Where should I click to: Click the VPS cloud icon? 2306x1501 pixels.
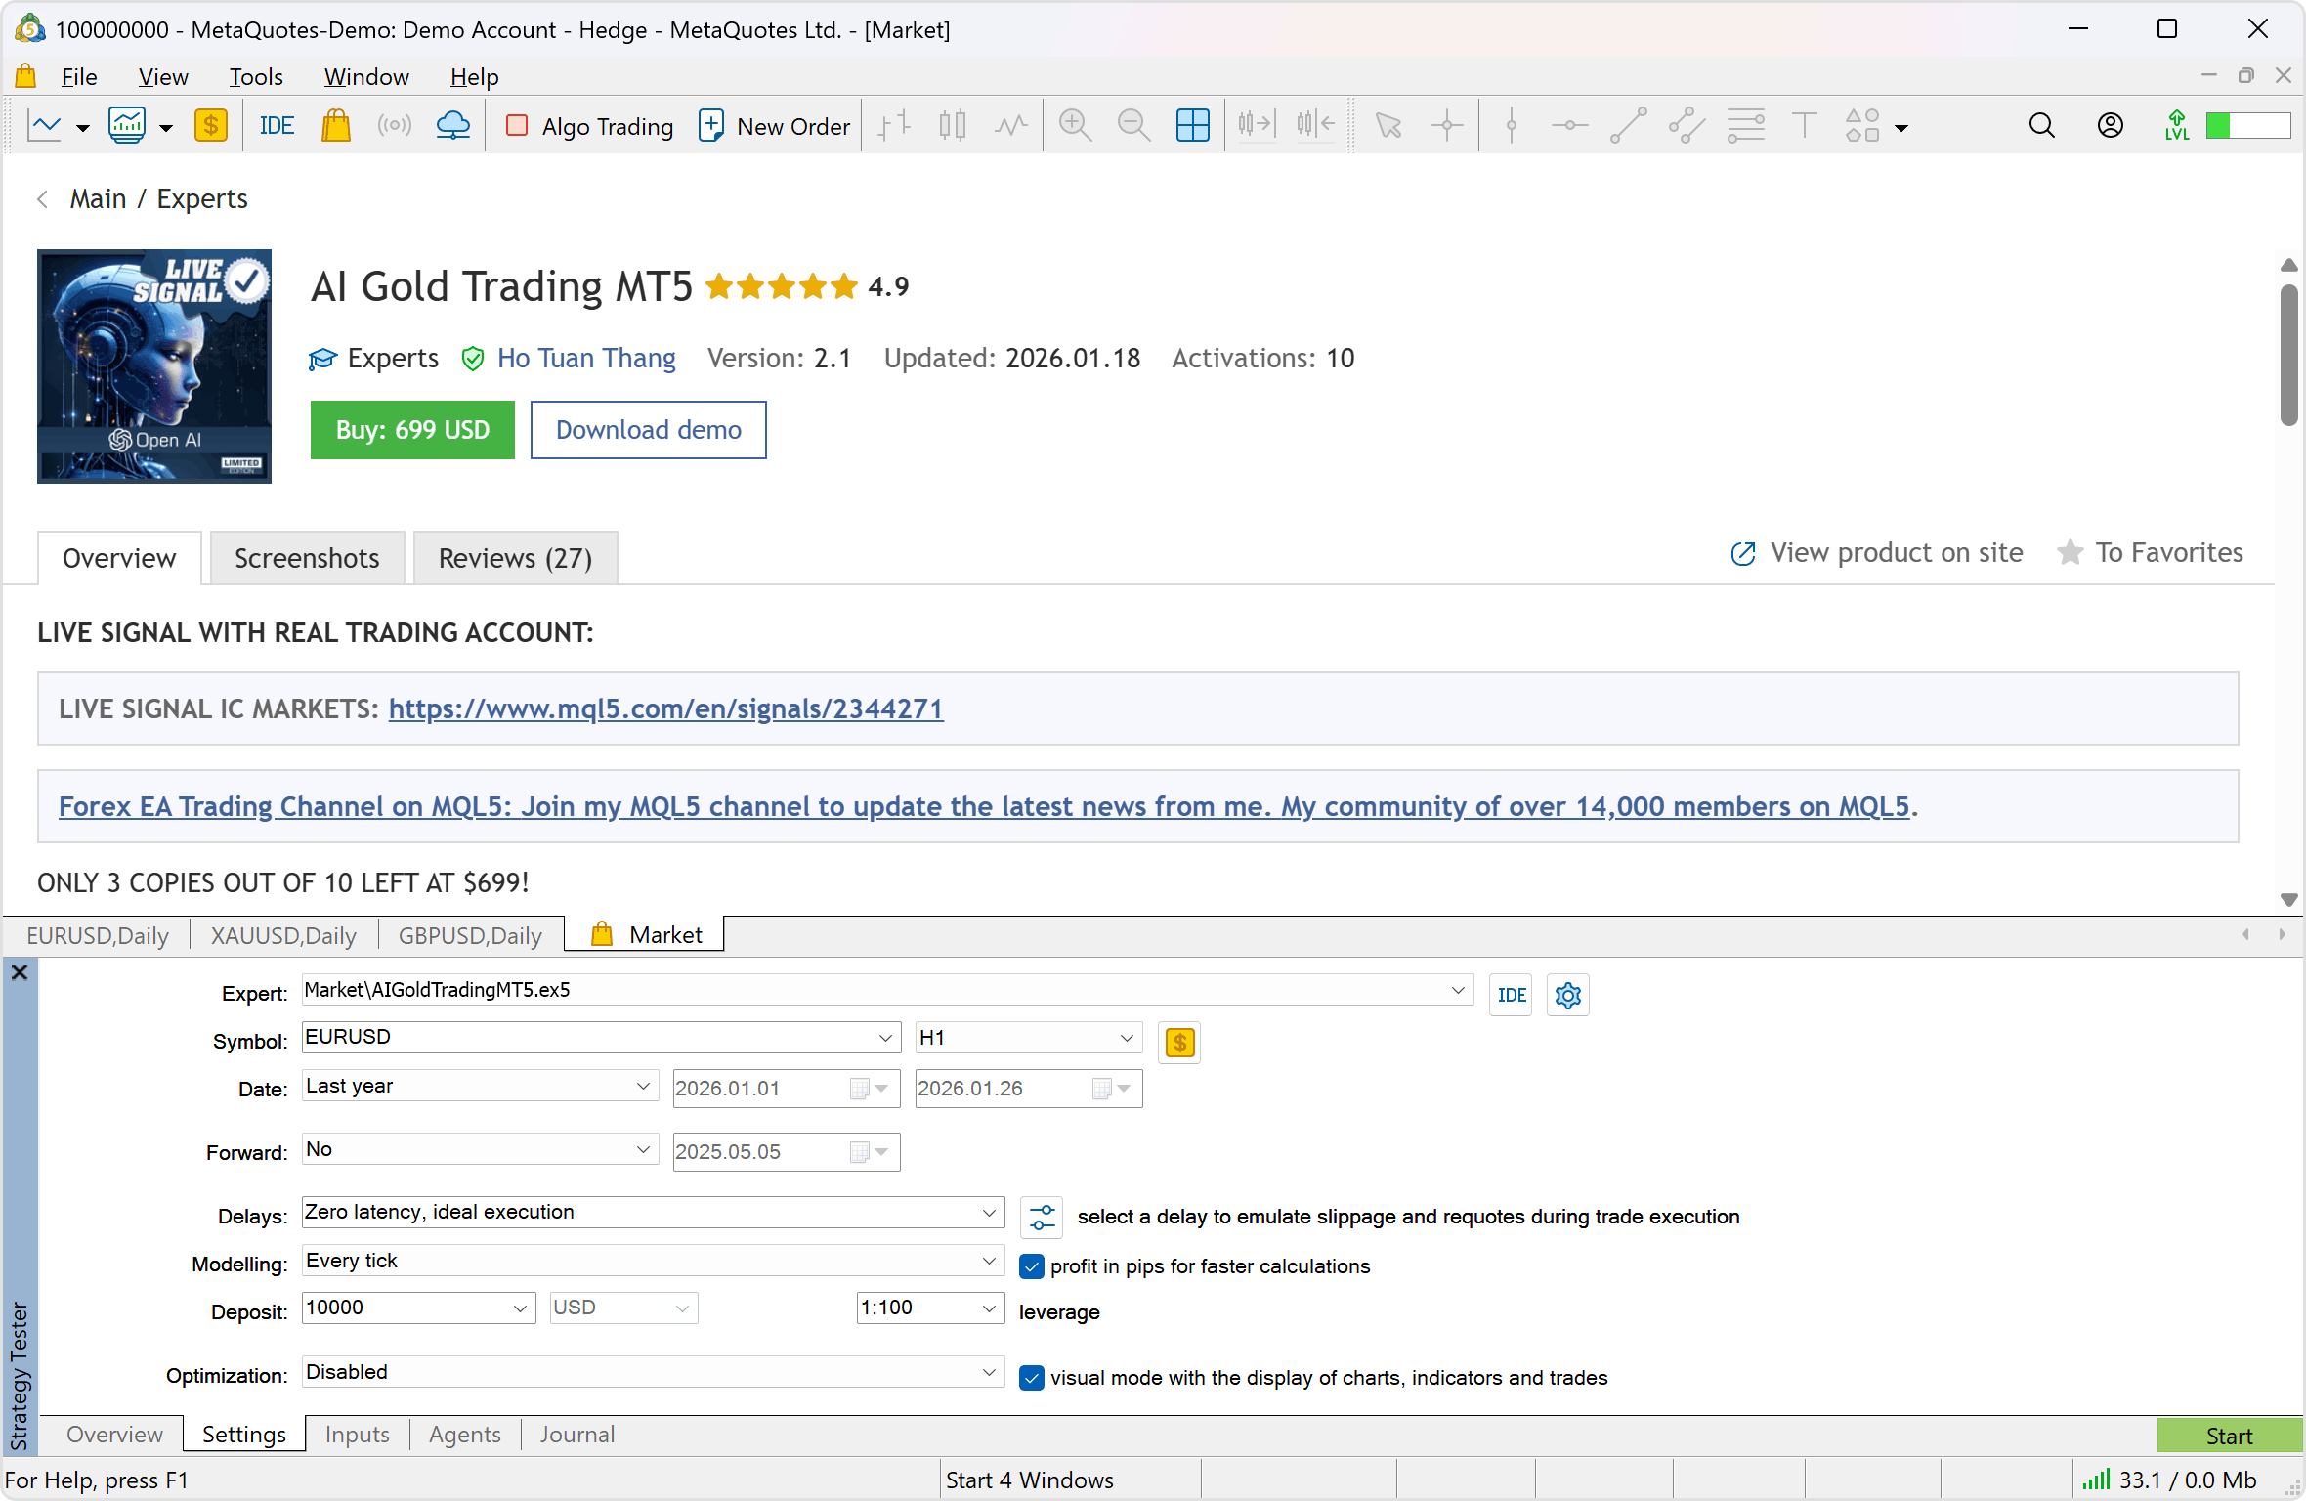point(452,126)
